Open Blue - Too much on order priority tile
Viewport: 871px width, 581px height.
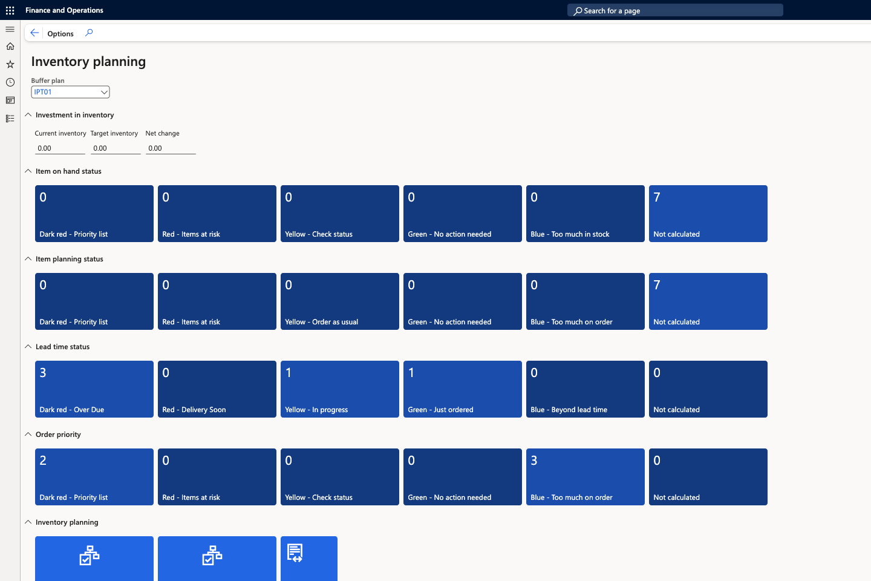click(x=585, y=477)
